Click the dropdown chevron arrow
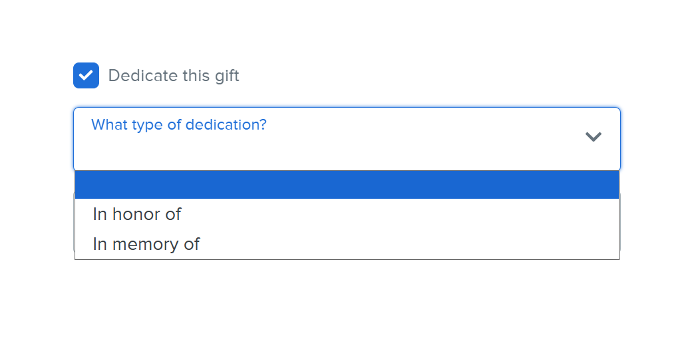The height and width of the screenshot is (343, 700). pyautogui.click(x=593, y=137)
